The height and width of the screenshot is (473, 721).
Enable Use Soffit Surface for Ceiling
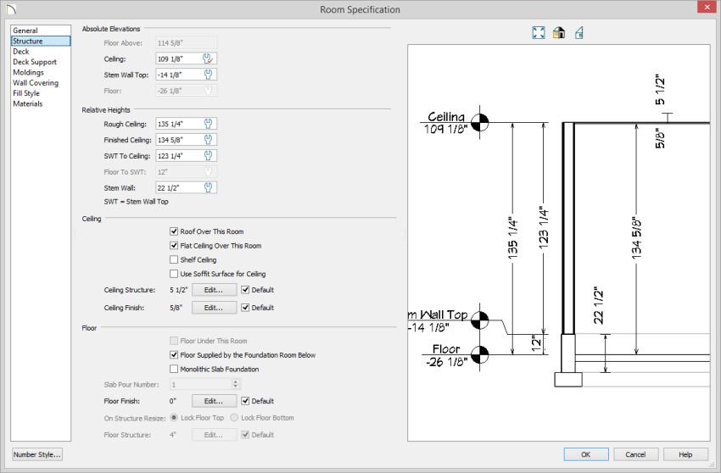pyautogui.click(x=174, y=274)
